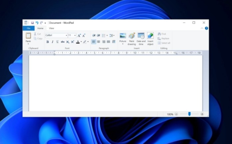Click Select all
The height and width of the screenshot is (144, 232).
[x=164, y=43]
